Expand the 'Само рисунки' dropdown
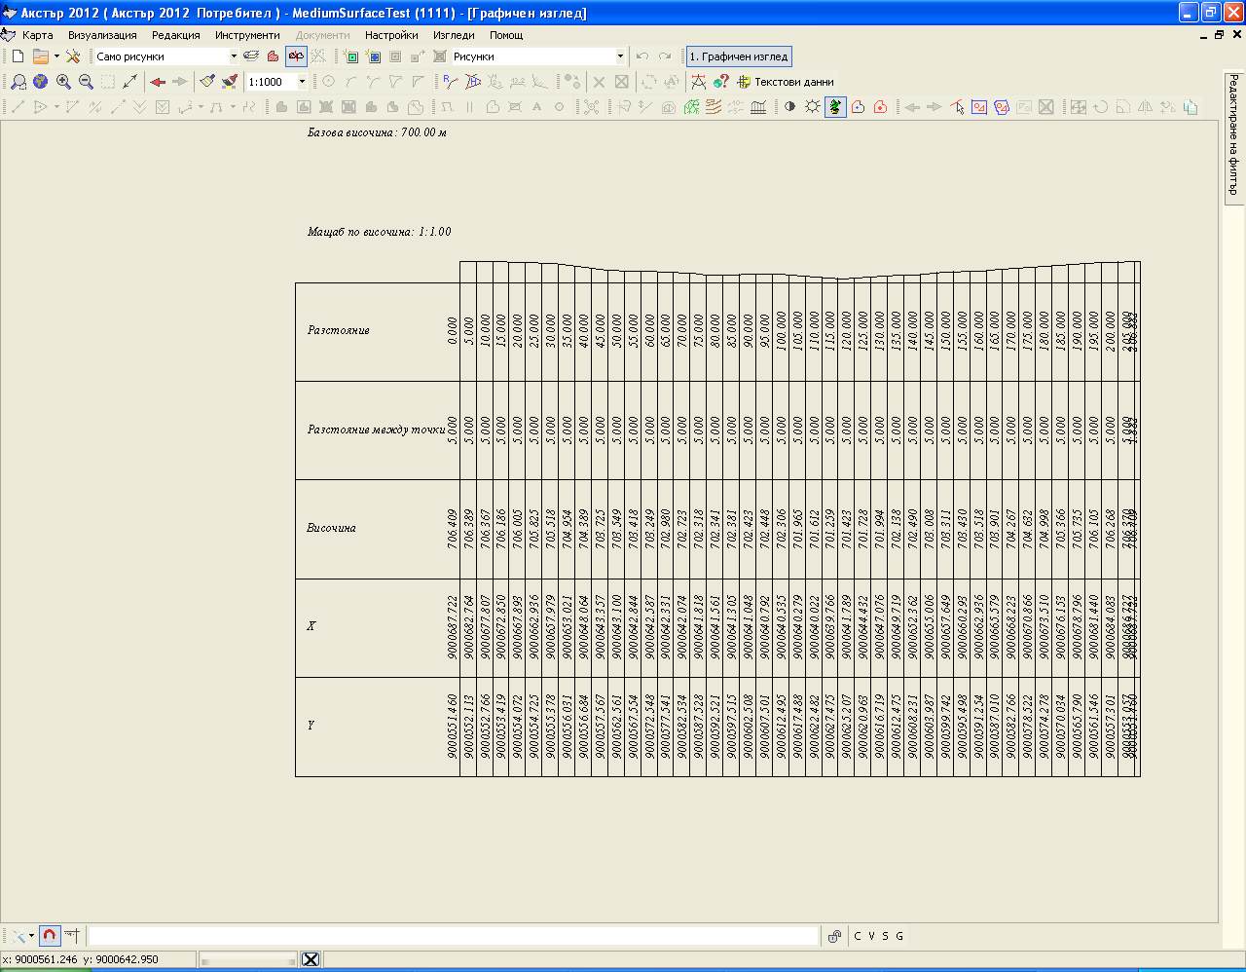Viewport: 1246px width, 972px height. tap(234, 56)
